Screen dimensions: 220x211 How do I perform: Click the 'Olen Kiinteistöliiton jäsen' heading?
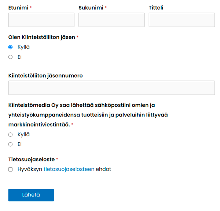pos(42,37)
